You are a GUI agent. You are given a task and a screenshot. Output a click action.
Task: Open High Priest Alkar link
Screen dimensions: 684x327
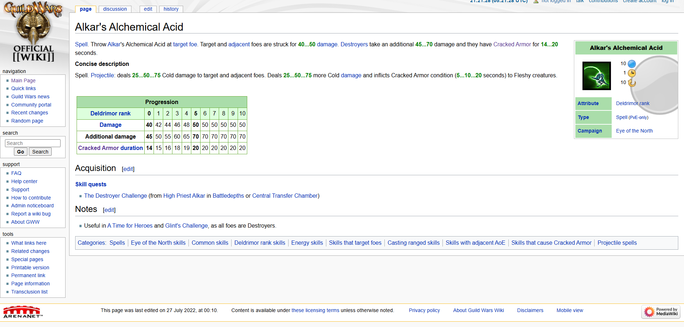click(x=184, y=196)
